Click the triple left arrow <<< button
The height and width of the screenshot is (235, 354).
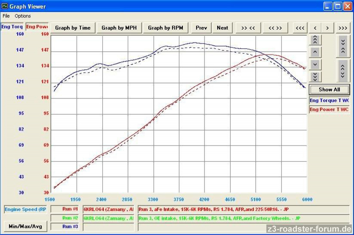click(300, 28)
